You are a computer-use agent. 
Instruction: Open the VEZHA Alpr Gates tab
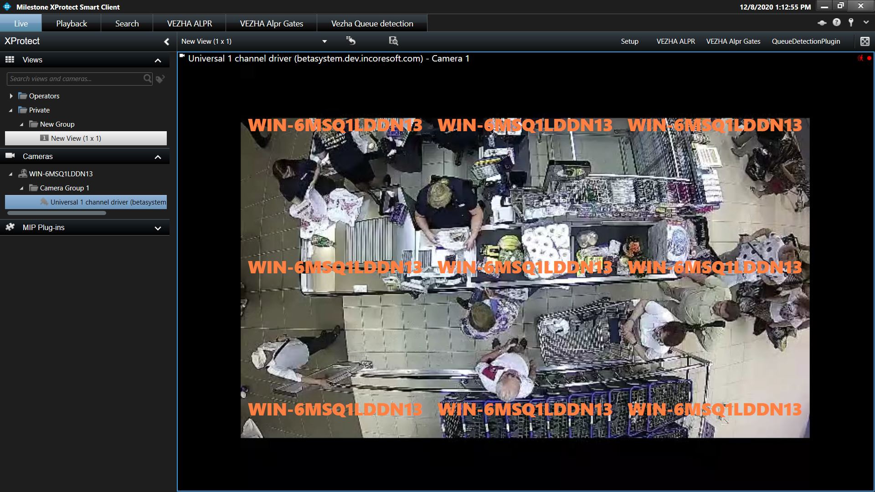coord(272,23)
